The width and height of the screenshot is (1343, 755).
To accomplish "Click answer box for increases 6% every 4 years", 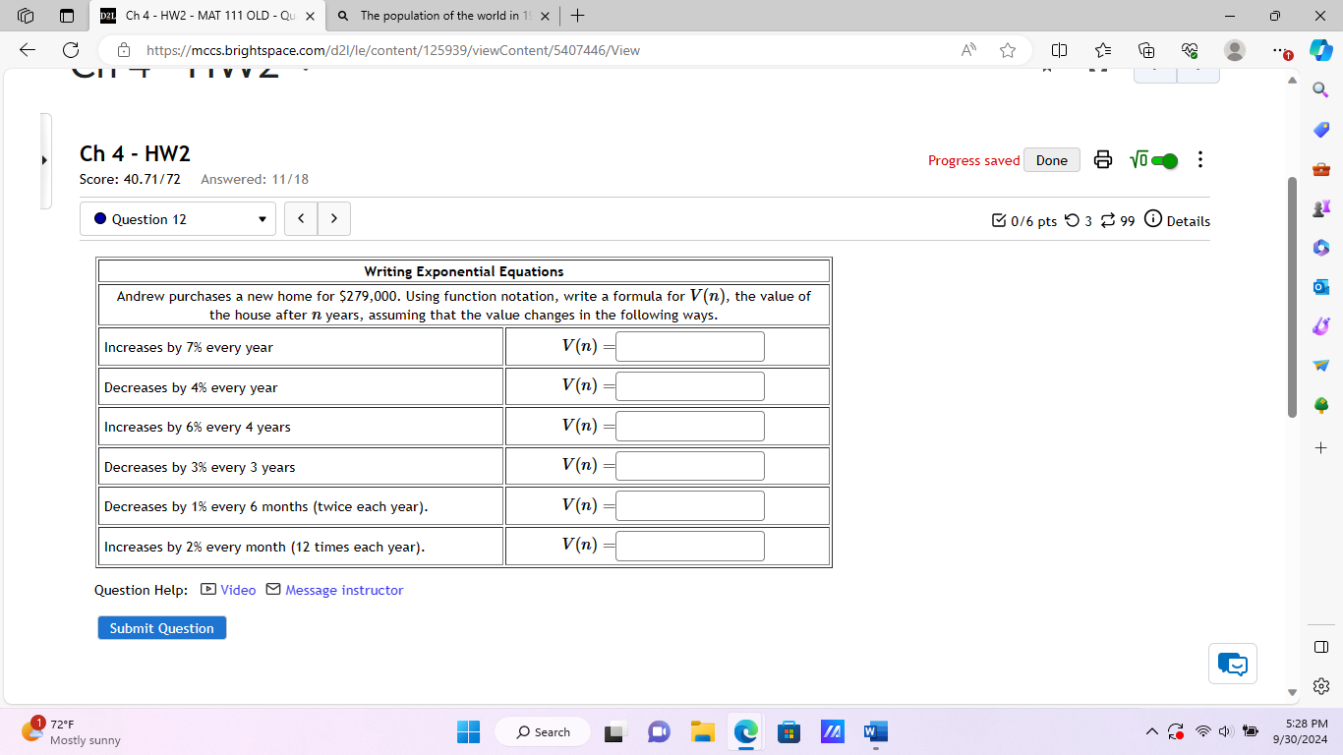I will tap(690, 427).
